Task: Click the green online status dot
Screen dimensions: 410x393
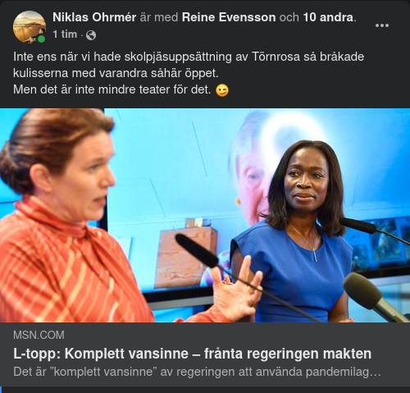Action: tap(41, 39)
